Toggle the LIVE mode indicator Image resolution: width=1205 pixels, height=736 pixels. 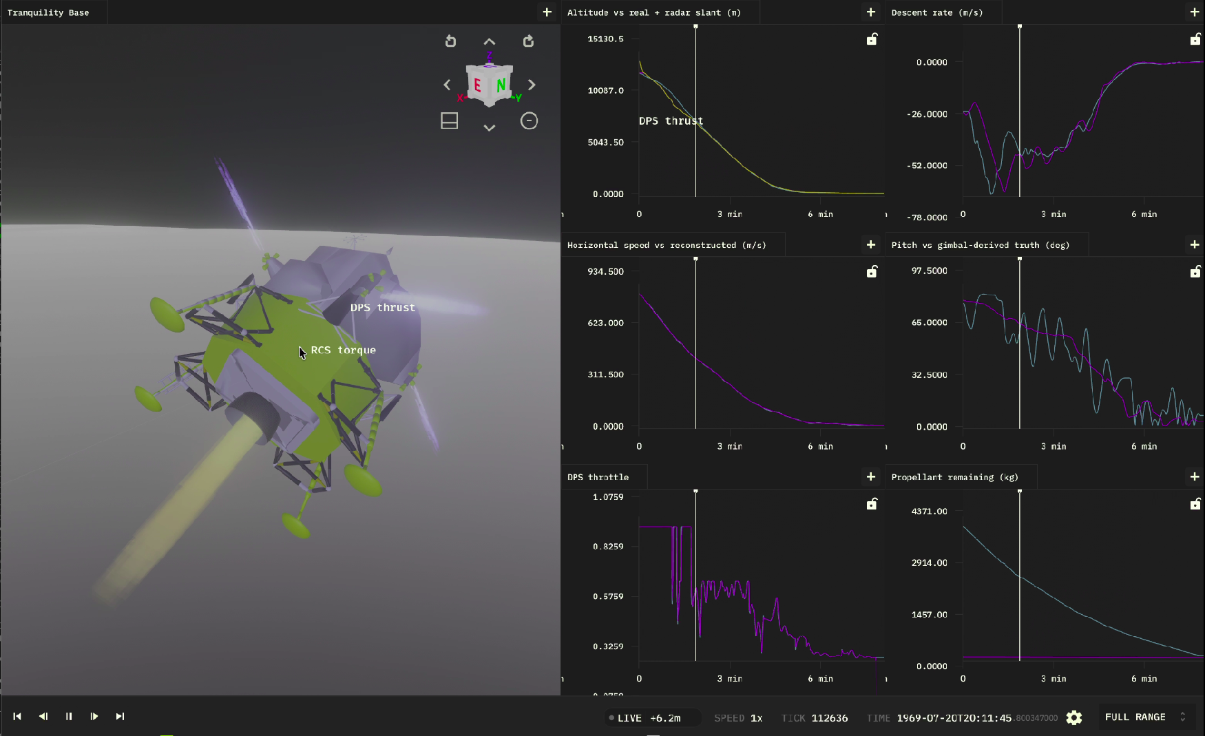(625, 718)
